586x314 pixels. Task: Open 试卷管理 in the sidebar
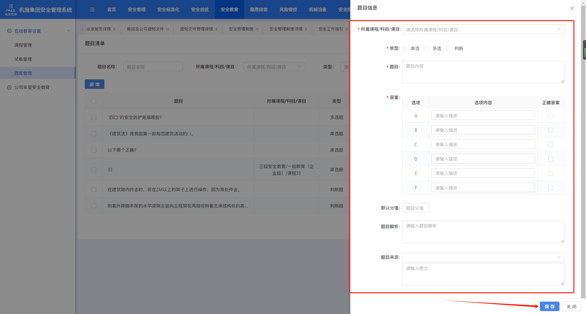tap(23, 59)
